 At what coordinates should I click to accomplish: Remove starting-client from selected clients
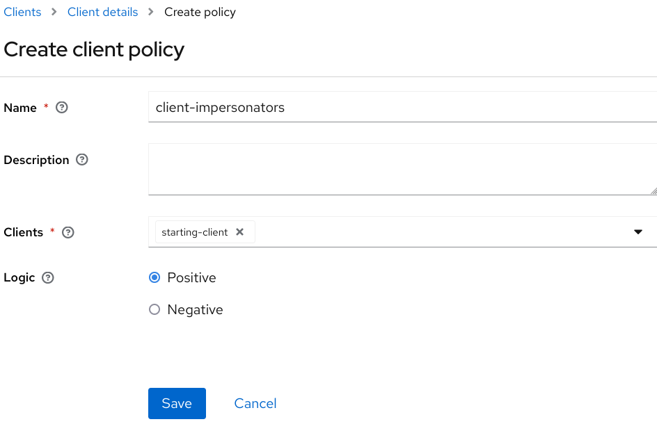240,231
